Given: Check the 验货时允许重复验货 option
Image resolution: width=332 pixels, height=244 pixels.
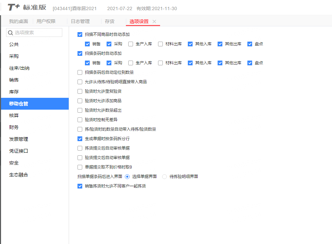Looking at the screenshot, I should pos(80,91).
